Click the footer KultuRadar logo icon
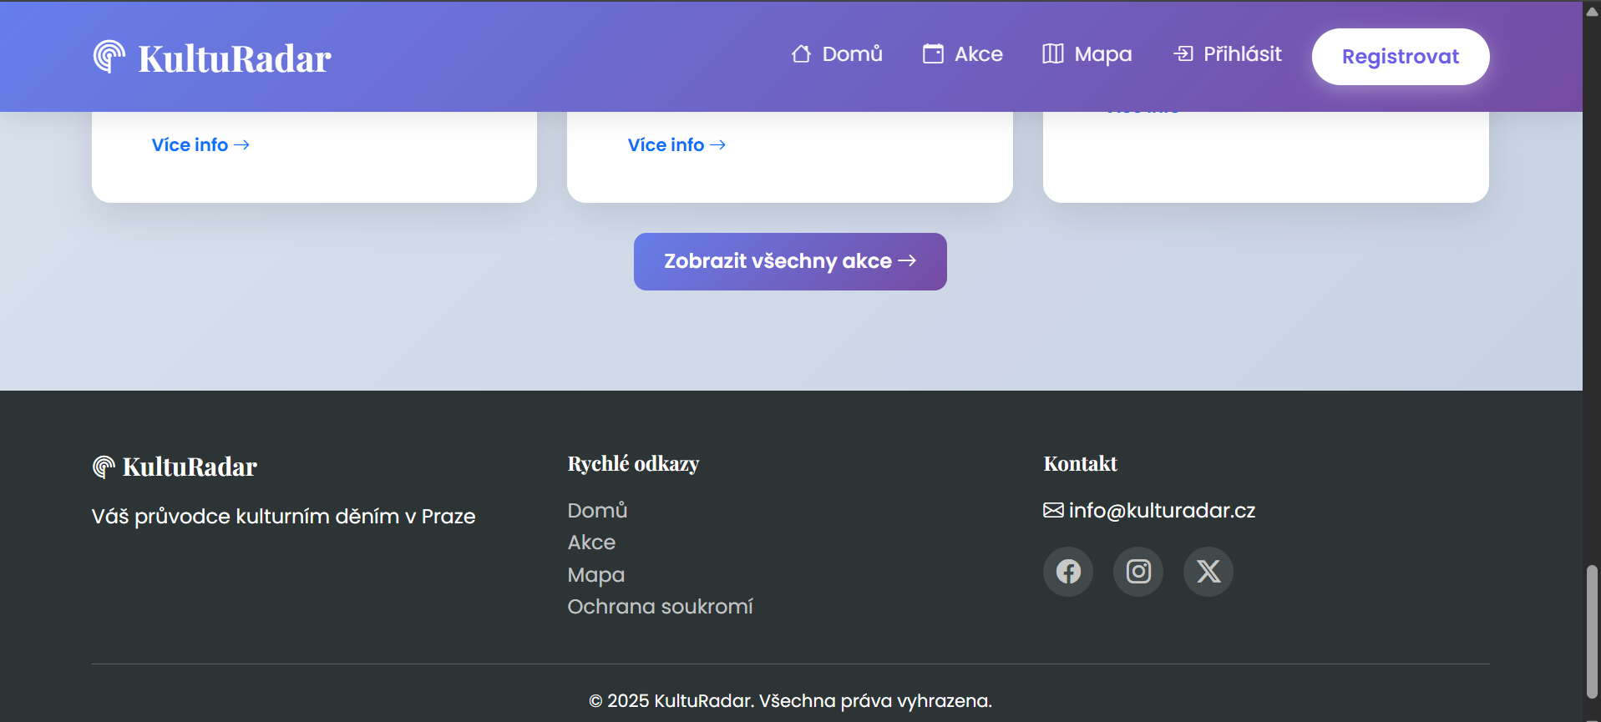 click(x=104, y=467)
